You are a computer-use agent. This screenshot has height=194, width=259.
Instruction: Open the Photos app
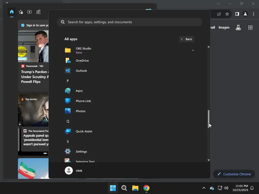click(x=129, y=111)
